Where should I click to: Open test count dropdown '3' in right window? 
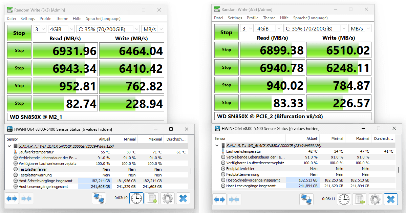click(247, 28)
